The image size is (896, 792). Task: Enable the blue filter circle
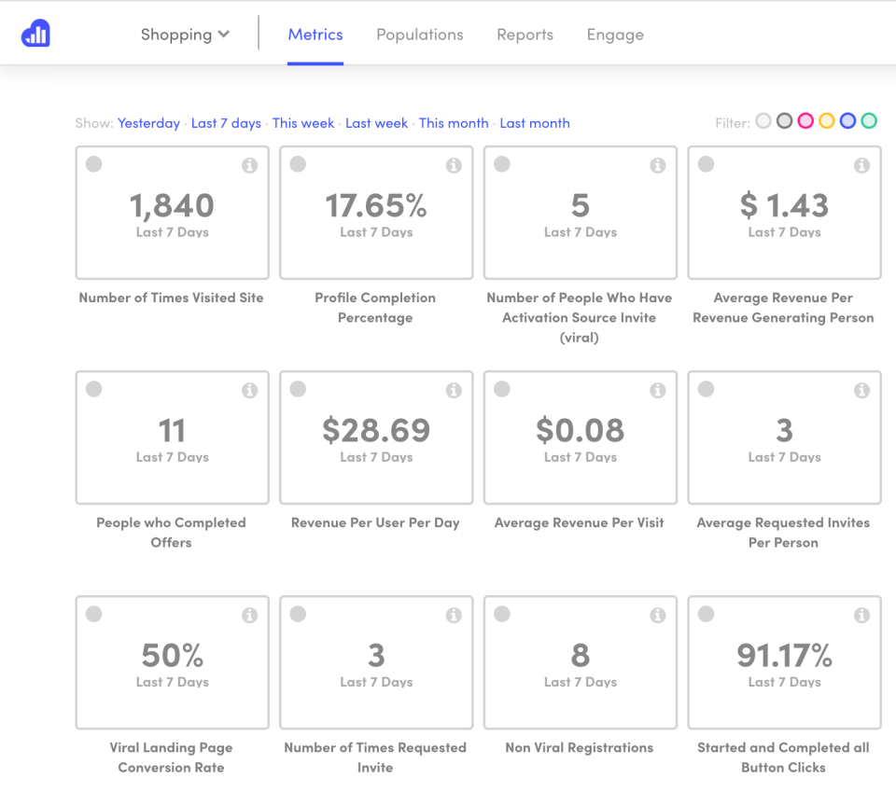pos(847,120)
